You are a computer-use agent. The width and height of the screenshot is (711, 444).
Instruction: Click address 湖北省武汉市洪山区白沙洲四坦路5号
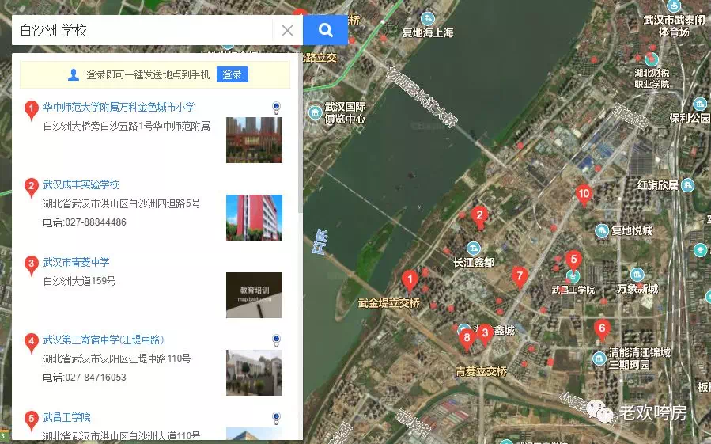click(x=122, y=203)
